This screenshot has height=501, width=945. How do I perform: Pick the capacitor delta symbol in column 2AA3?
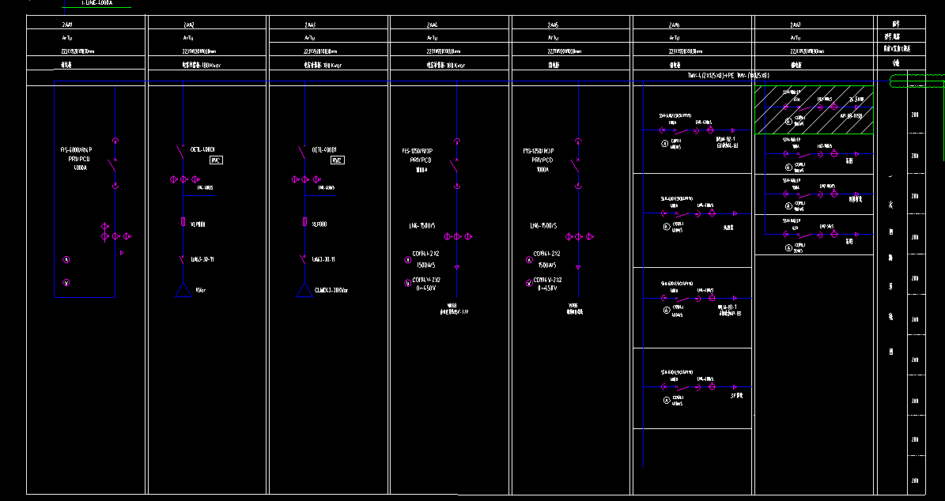click(x=305, y=291)
